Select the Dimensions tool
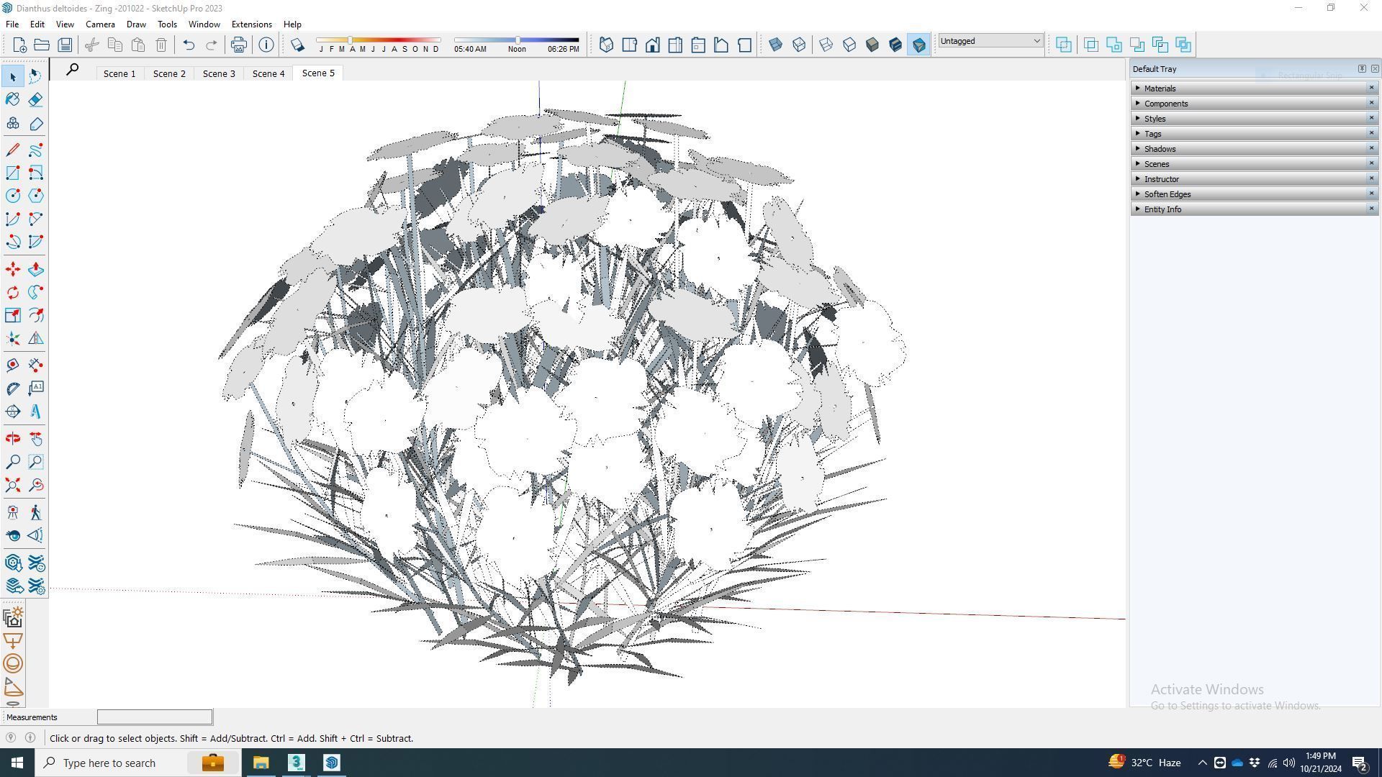Viewport: 1382px width, 777px height. [36, 365]
